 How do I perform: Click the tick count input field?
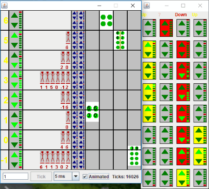click(x=15, y=176)
